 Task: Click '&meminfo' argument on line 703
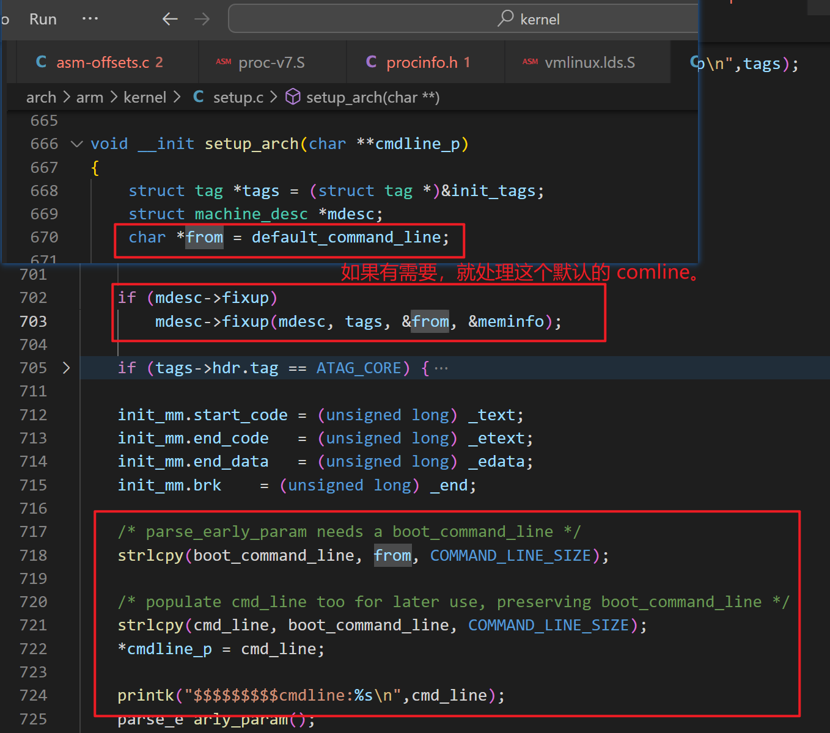(x=506, y=321)
